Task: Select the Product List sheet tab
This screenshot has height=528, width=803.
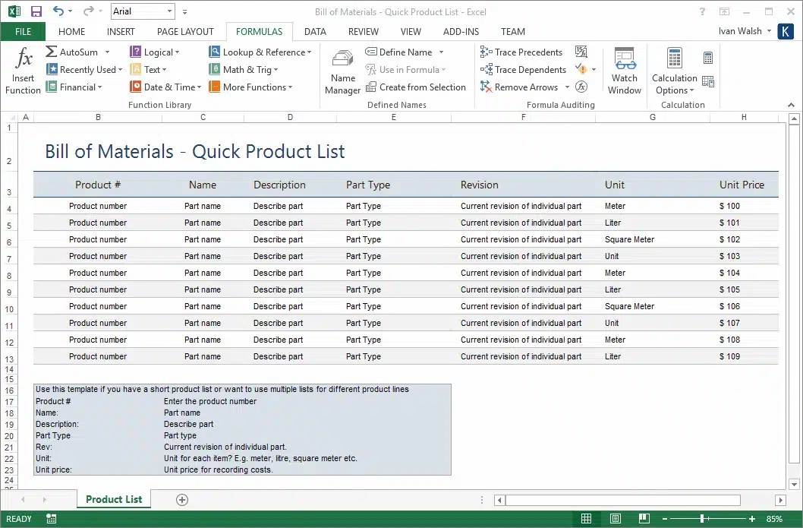Action: (114, 499)
